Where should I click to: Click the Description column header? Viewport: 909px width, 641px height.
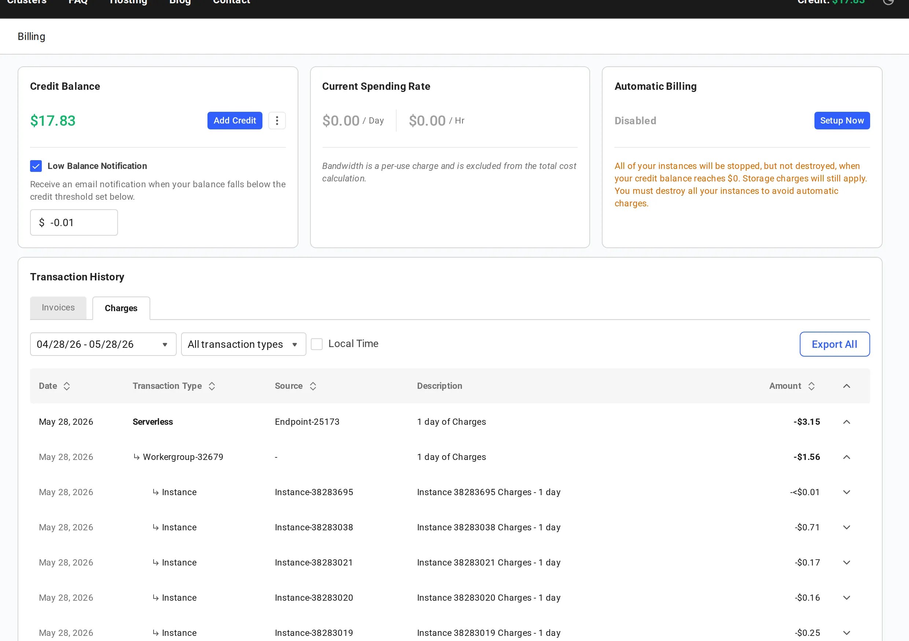(439, 386)
